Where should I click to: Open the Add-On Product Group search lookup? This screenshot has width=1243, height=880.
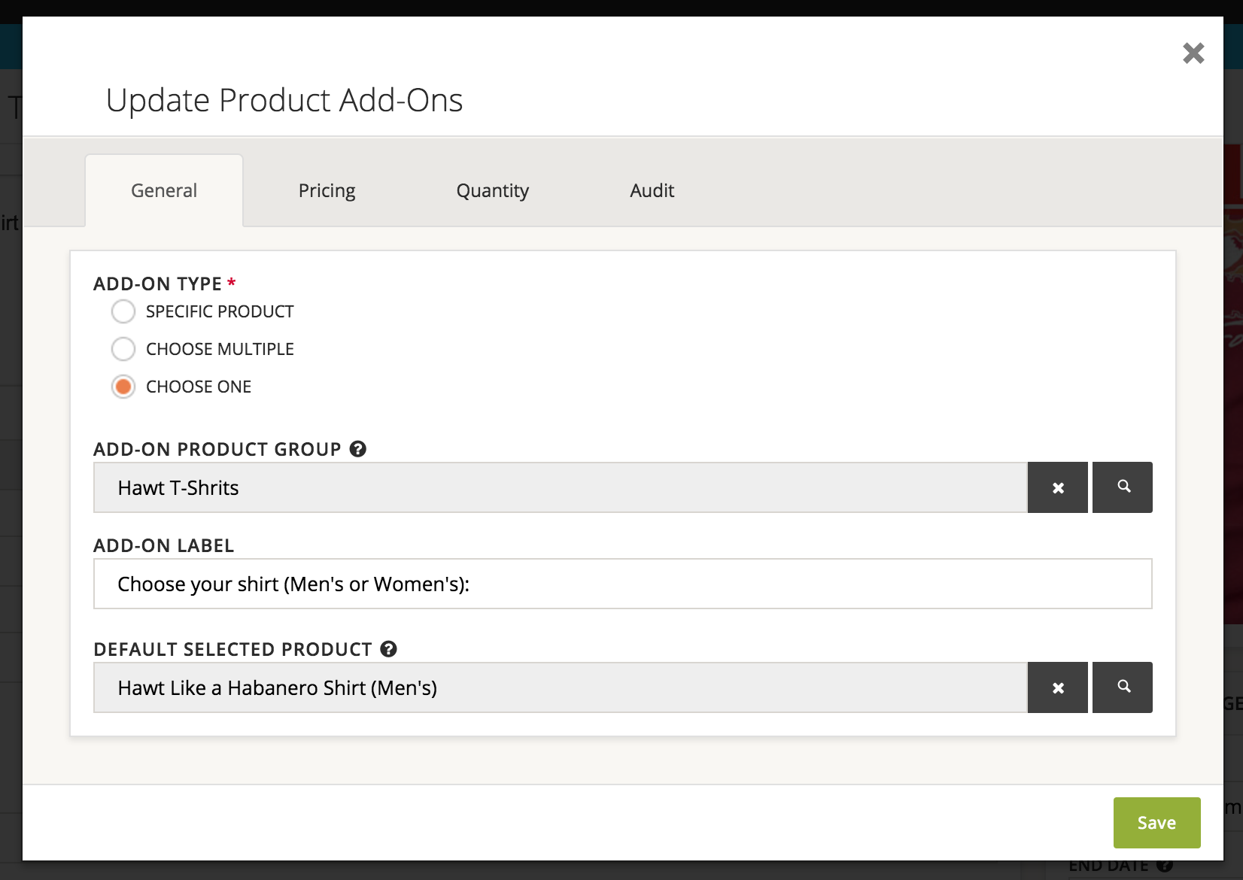coord(1122,487)
